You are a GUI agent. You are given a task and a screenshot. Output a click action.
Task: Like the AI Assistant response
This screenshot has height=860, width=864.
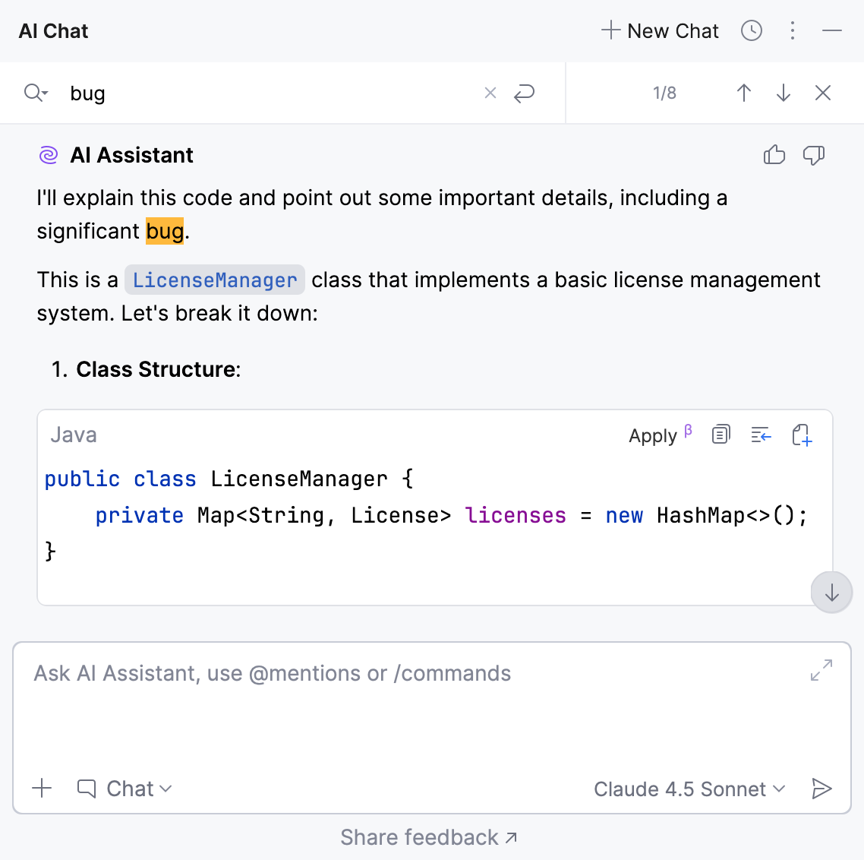click(x=774, y=154)
